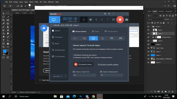Select around-mouse recording mode icon
This screenshot has height=99, width=177.
coord(102,38)
